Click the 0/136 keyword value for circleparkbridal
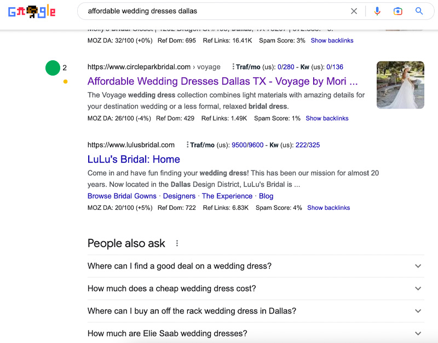The width and height of the screenshot is (438, 343). pos(335,67)
